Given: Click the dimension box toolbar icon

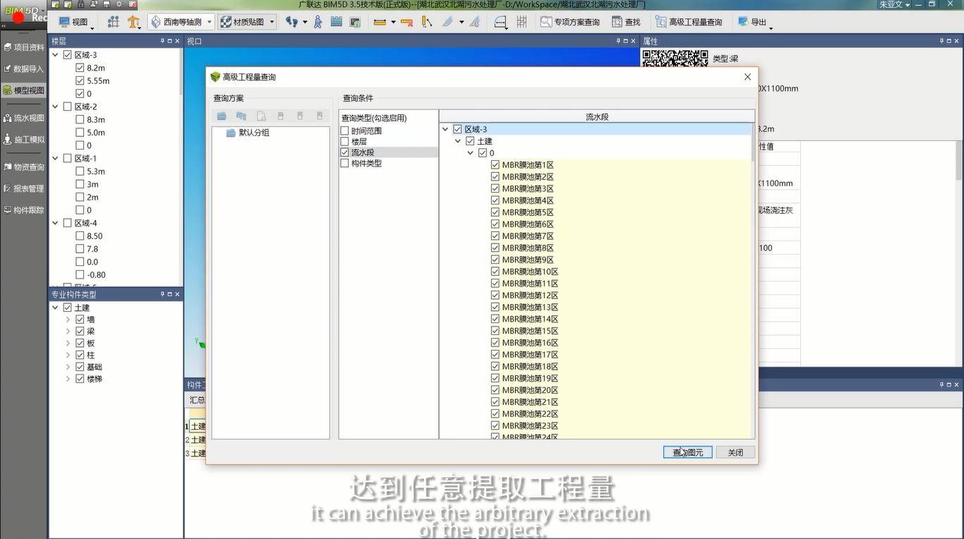Looking at the screenshot, I should tap(500, 22).
